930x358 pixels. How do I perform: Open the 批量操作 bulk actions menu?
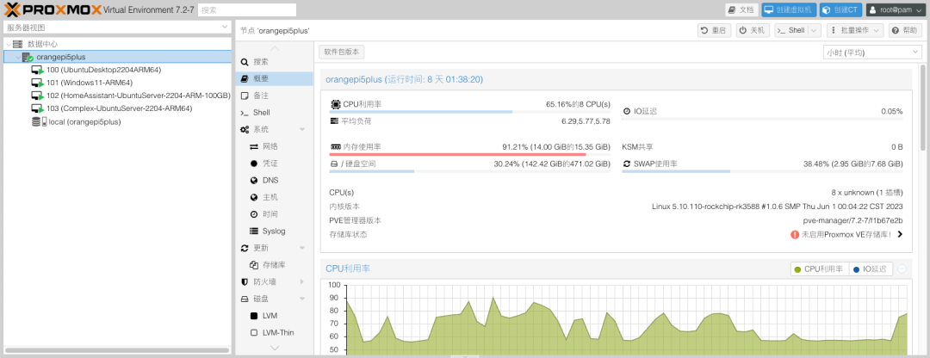855,31
